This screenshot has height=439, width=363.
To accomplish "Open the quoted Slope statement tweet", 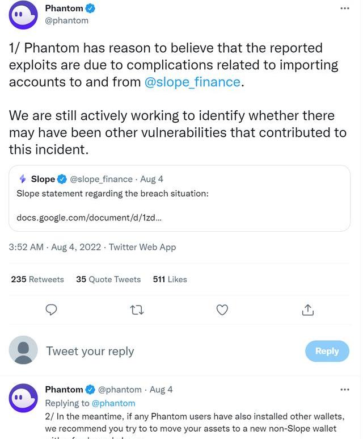I will pos(179,198).
